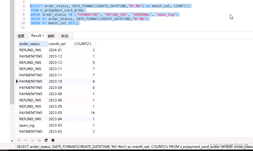
Task: Expand the chevron at bottom-left gutter
Action: (x=12, y=140)
